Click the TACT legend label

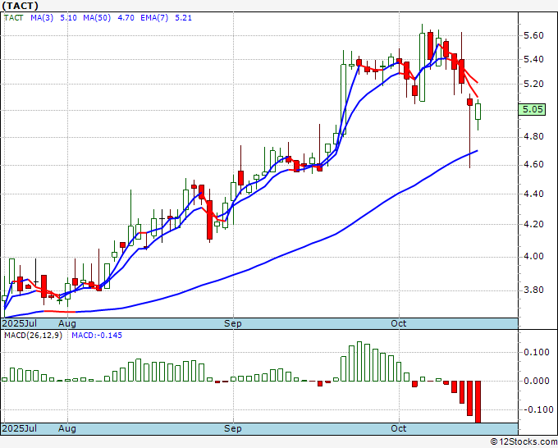coord(14,18)
